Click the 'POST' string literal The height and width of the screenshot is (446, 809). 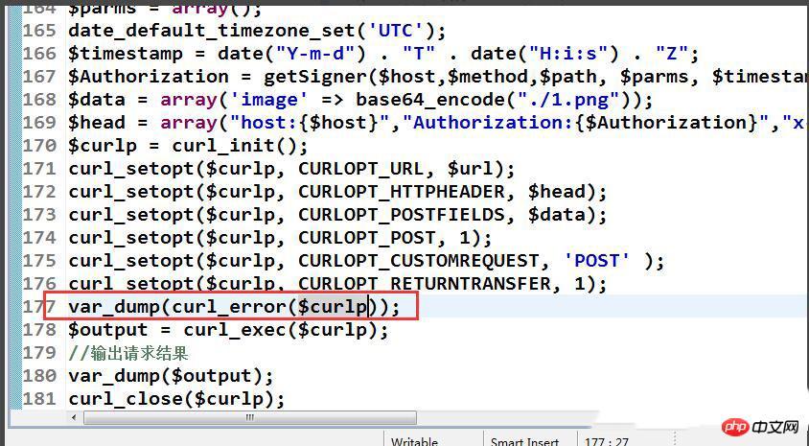(596, 261)
